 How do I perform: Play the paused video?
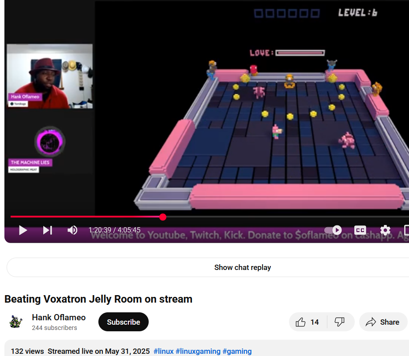coord(23,230)
